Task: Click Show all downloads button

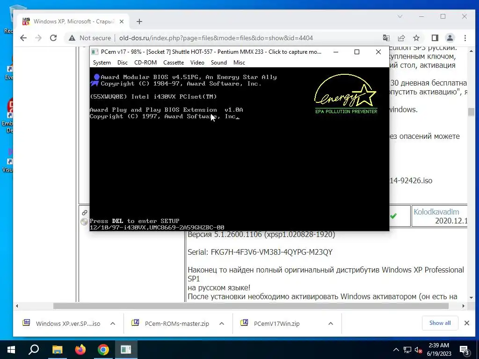Action: point(440,323)
